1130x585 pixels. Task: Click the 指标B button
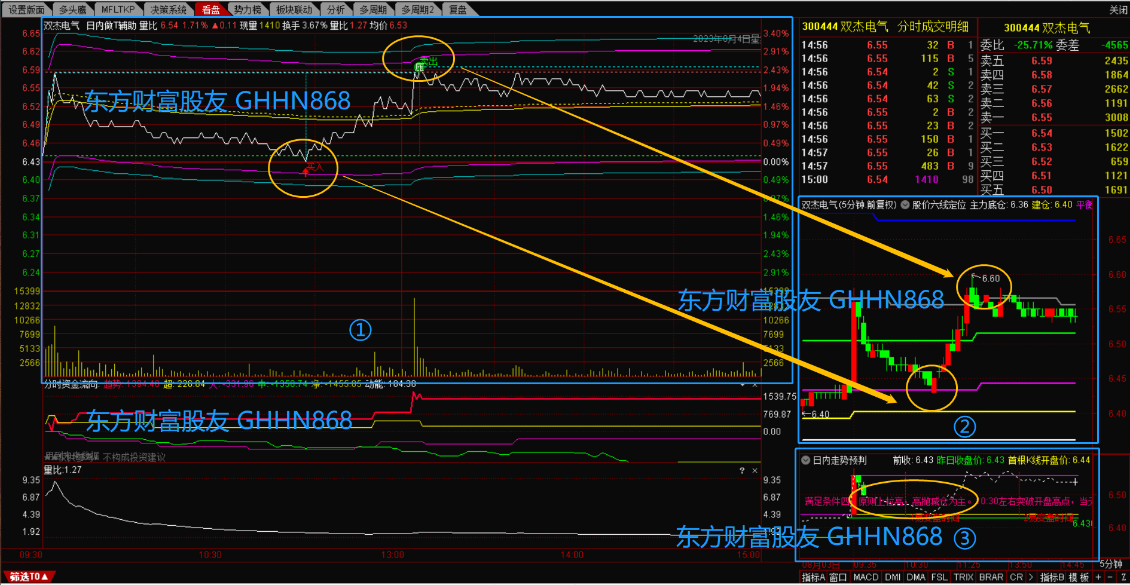[1052, 577]
